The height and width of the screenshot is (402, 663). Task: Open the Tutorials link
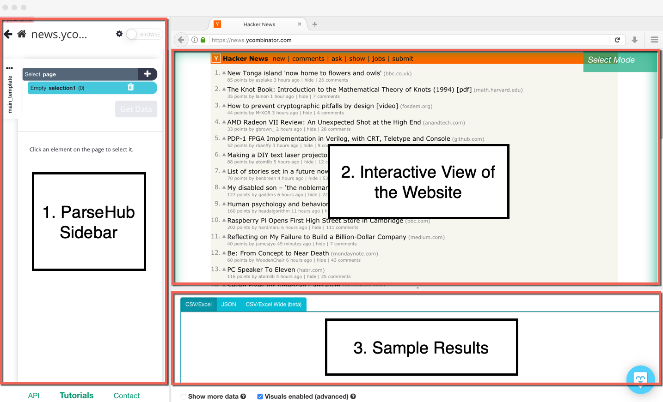[x=76, y=396]
